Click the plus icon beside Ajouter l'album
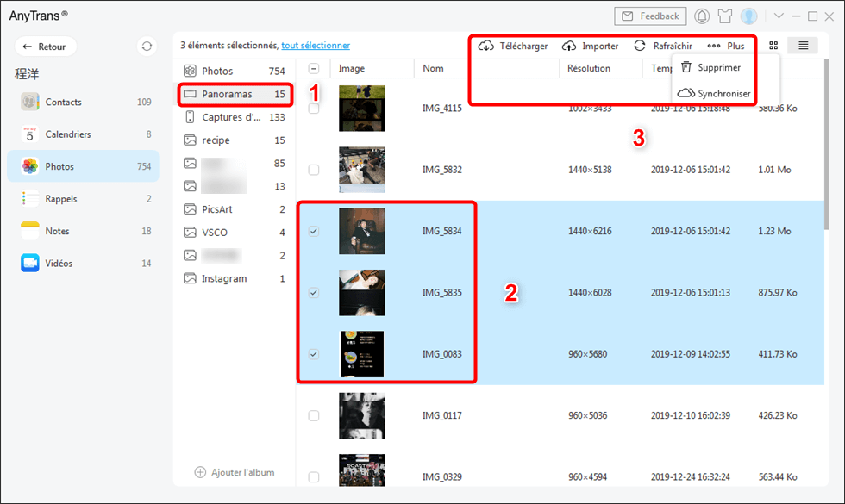This screenshot has height=504, width=845. pyautogui.click(x=200, y=472)
